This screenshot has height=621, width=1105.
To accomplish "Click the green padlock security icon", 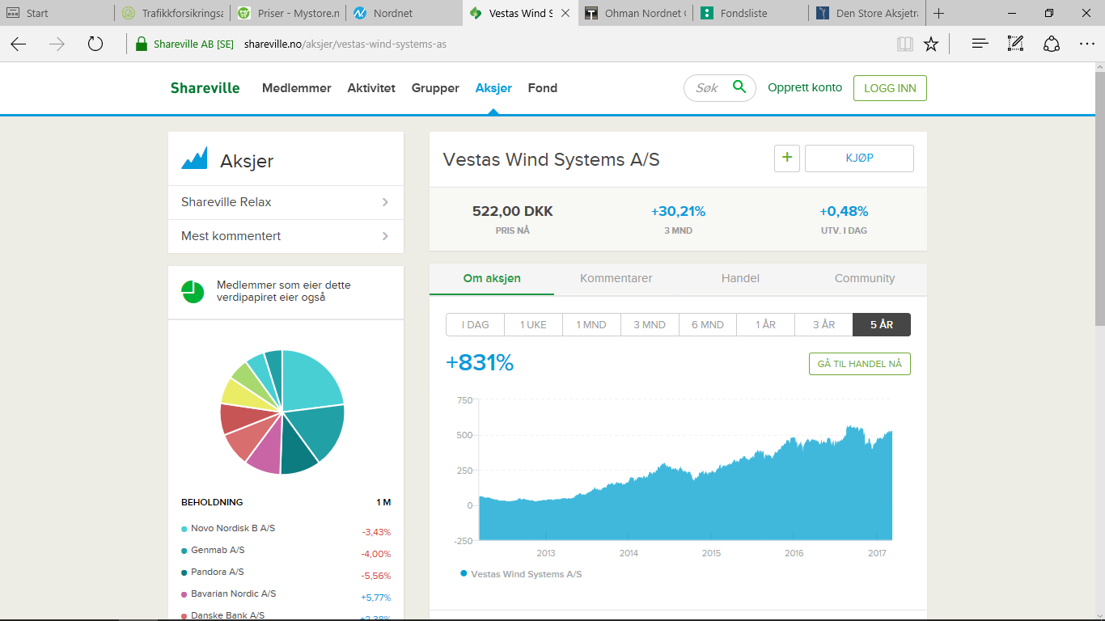I will (142, 44).
